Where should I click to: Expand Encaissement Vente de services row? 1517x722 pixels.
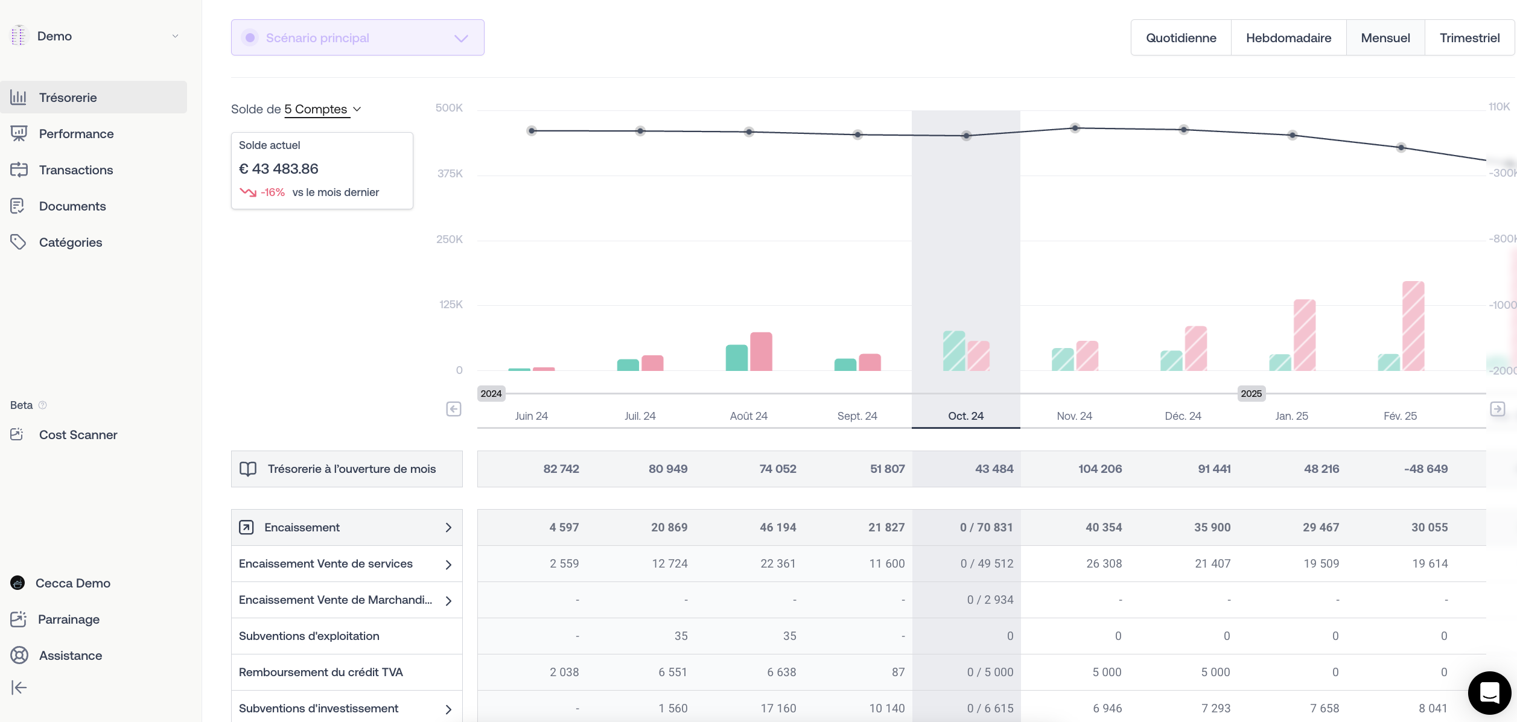coord(448,565)
